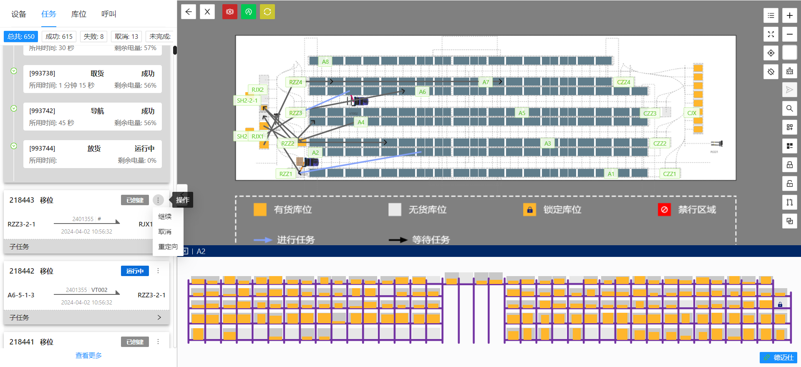Screen dimensions: 801x367
Task: Click the 已创建 status badge of task 218441
Action: click(135, 342)
